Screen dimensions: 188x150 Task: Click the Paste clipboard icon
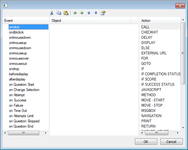click(x=66, y=13)
